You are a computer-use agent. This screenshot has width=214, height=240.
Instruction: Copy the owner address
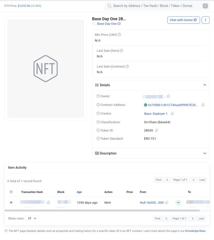click(x=168, y=96)
